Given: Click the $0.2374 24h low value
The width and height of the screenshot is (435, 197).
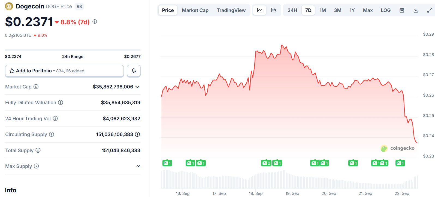Looking at the screenshot, I should [x=13, y=57].
